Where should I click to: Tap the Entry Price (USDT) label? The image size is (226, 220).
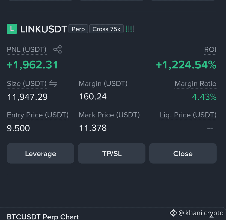pos(38,115)
